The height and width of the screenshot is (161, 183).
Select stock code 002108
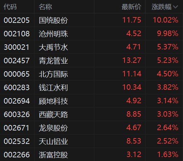[17, 34]
